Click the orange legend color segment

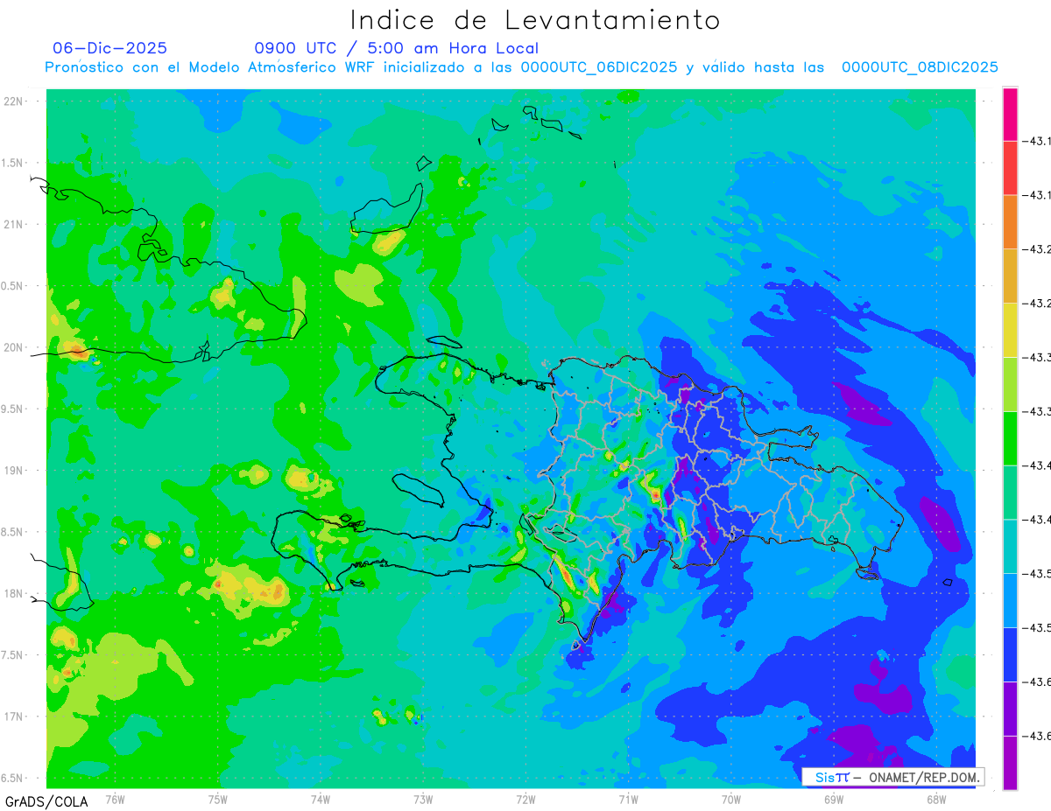click(1010, 222)
